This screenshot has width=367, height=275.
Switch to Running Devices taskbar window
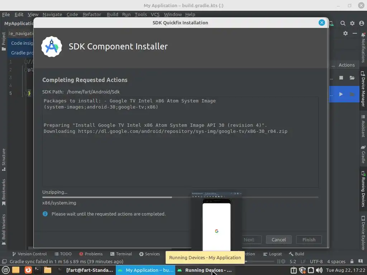tap(205, 270)
